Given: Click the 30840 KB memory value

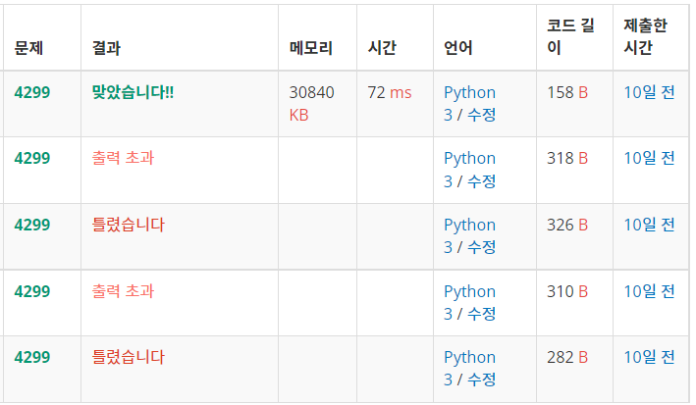Looking at the screenshot, I should (311, 103).
